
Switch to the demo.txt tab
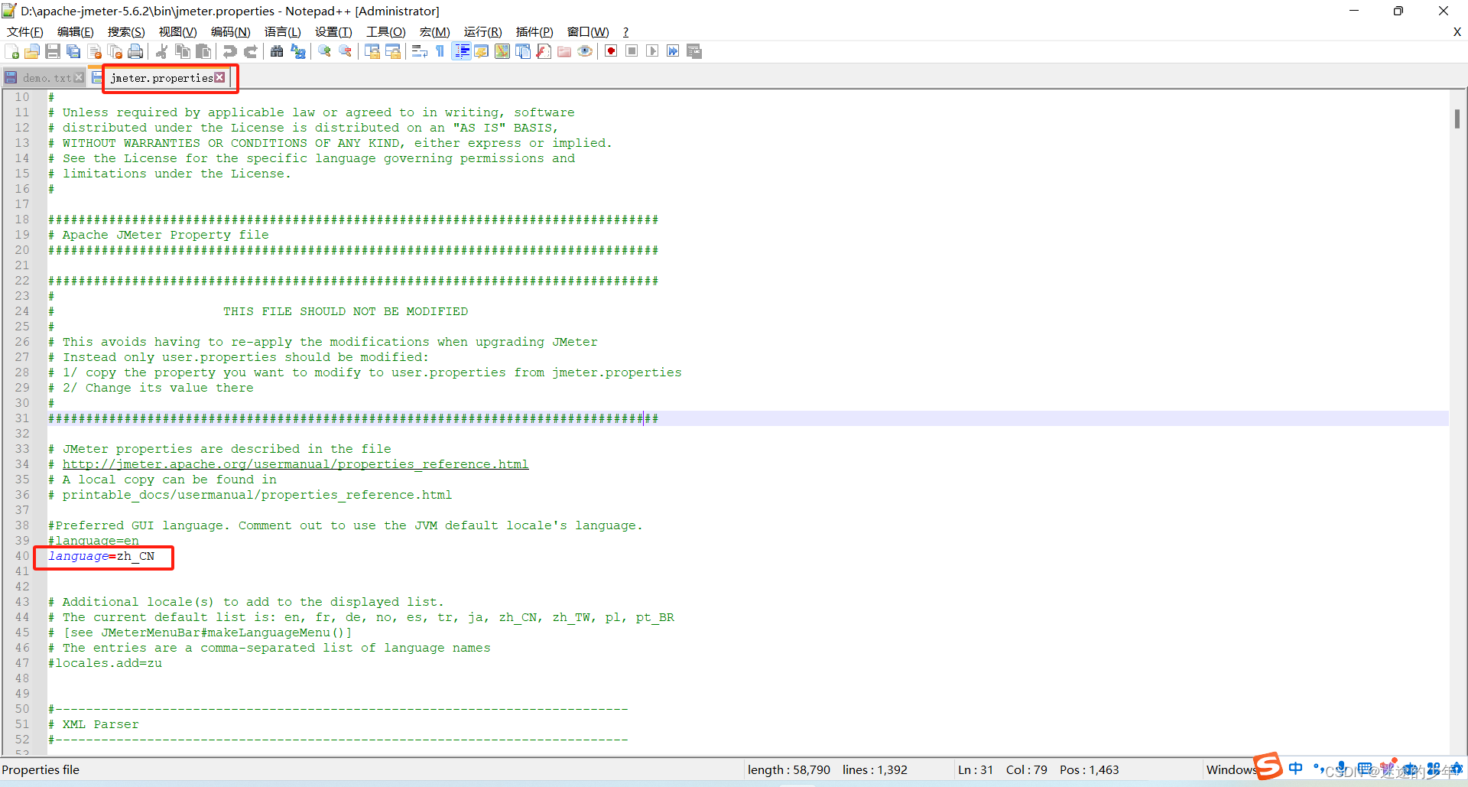pyautogui.click(x=46, y=78)
